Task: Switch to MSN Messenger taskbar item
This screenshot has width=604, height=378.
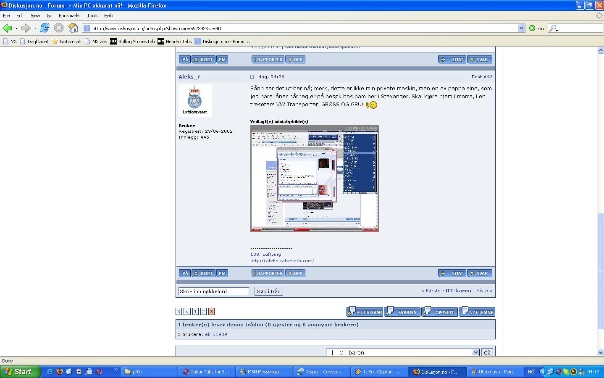Action: pyautogui.click(x=264, y=372)
